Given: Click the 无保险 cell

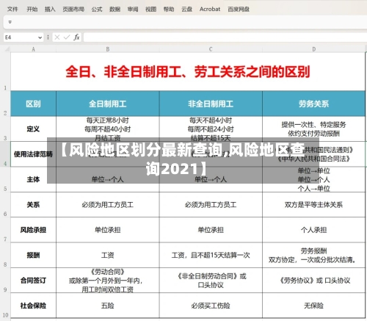Looking at the screenshot, I should (313, 306).
